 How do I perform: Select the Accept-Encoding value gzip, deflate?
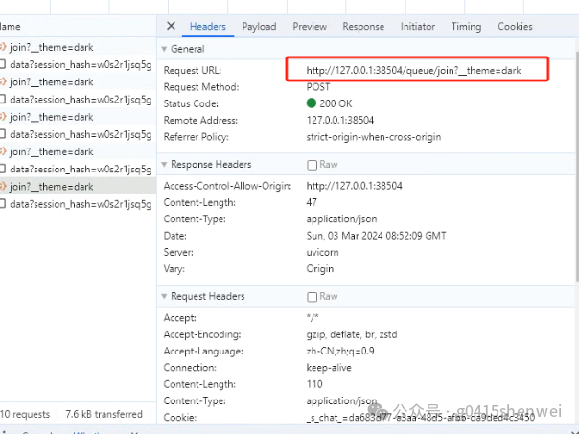(x=352, y=334)
